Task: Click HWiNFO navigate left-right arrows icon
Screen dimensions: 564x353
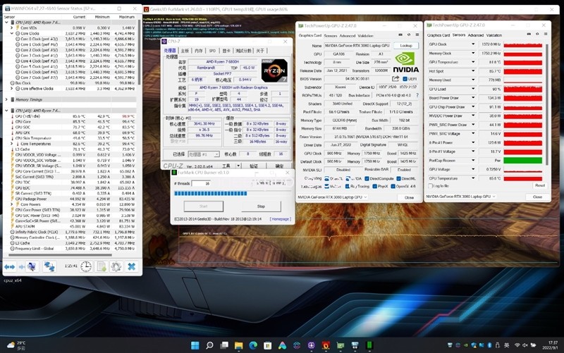Action: [10, 266]
